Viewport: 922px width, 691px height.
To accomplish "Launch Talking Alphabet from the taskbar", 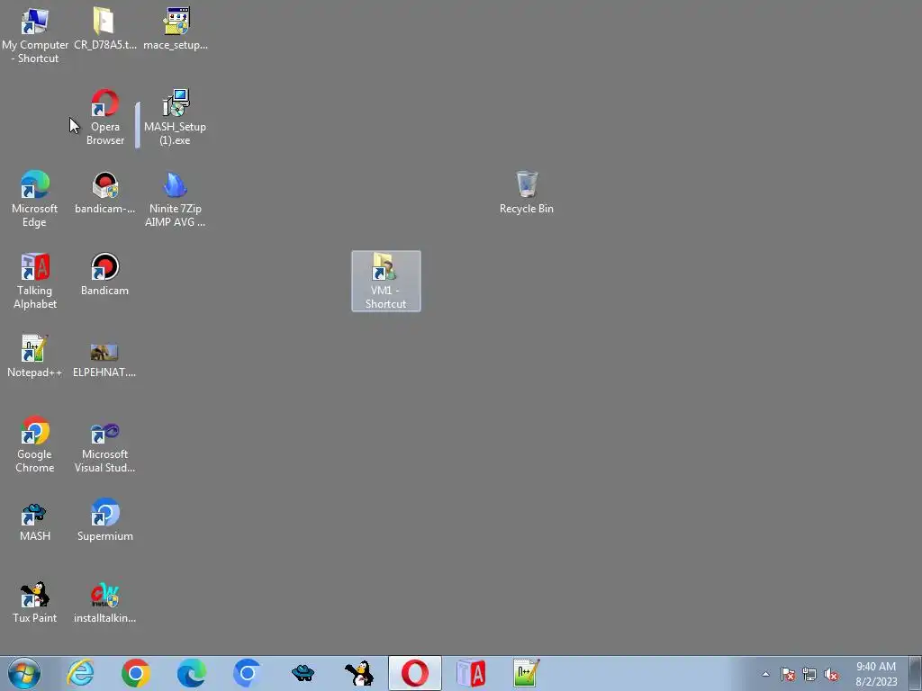I will pyautogui.click(x=470, y=673).
